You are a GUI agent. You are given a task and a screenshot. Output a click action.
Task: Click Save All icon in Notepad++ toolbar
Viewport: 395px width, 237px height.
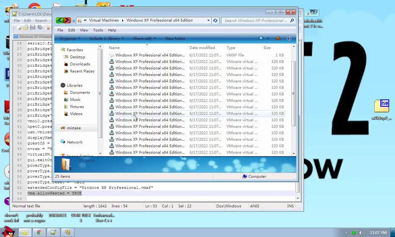(39, 28)
